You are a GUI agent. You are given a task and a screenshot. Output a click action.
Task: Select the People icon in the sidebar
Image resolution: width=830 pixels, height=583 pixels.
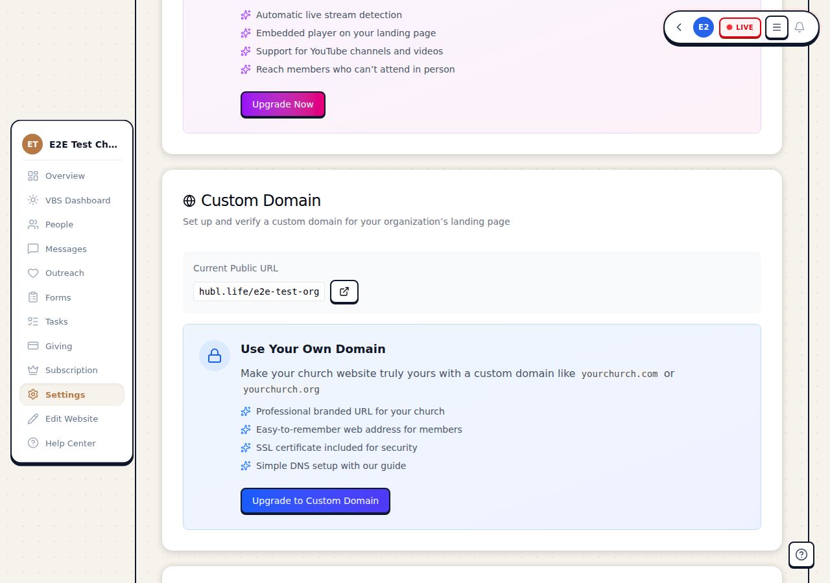[33, 224]
